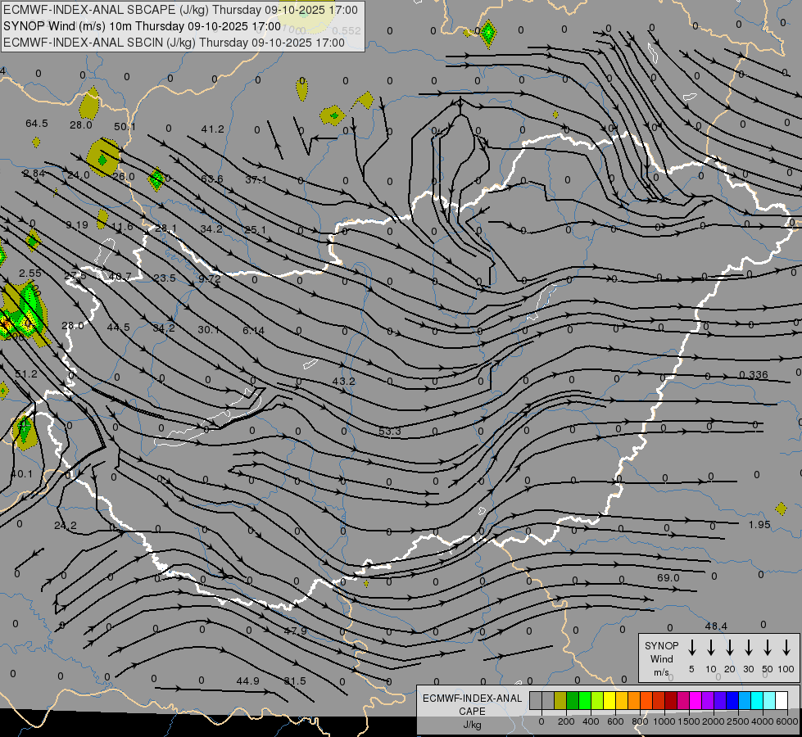Click the 2.84 value on the map
Image resolution: width=802 pixels, height=737 pixels.
[x=34, y=174]
